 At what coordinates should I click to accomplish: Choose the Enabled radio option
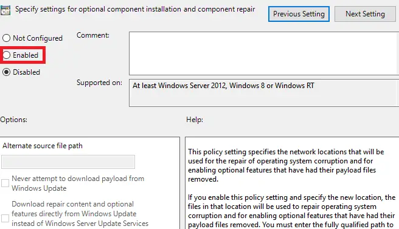click(x=6, y=55)
